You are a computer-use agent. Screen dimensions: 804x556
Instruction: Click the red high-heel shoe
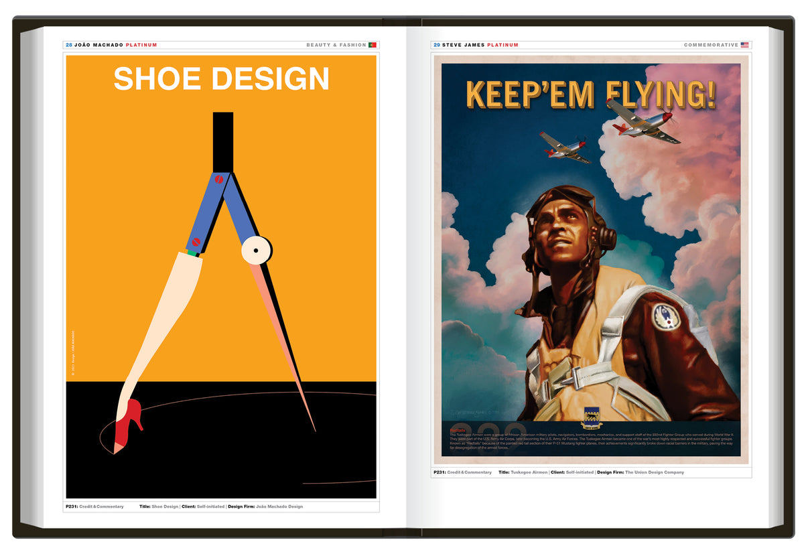click(129, 421)
